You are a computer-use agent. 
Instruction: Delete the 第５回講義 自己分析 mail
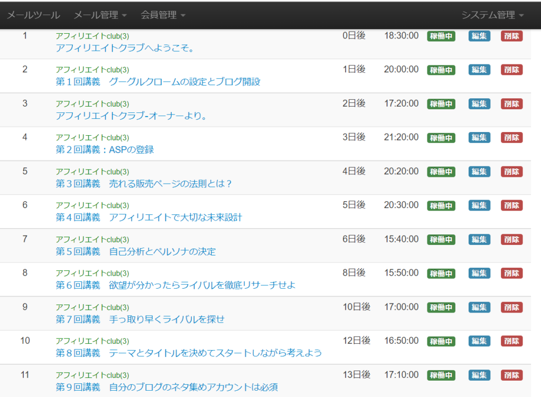(x=511, y=239)
